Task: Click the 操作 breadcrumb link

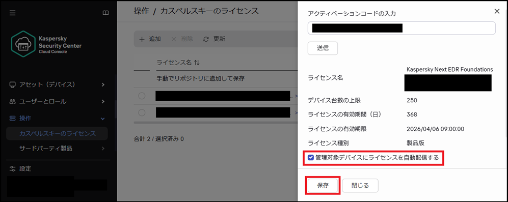Action: point(141,11)
